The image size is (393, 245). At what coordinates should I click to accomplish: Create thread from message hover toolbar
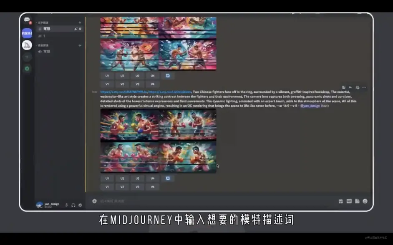(x=357, y=87)
